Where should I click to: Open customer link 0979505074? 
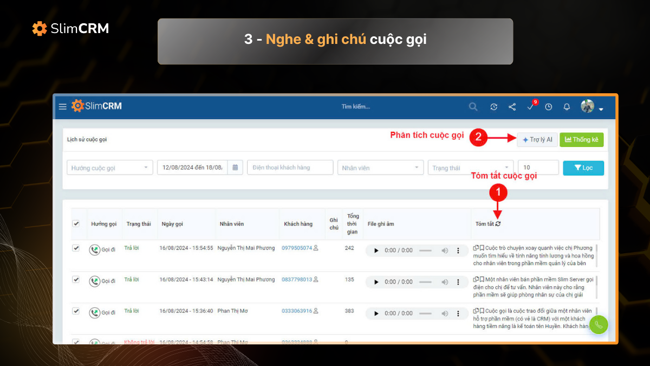tap(297, 248)
